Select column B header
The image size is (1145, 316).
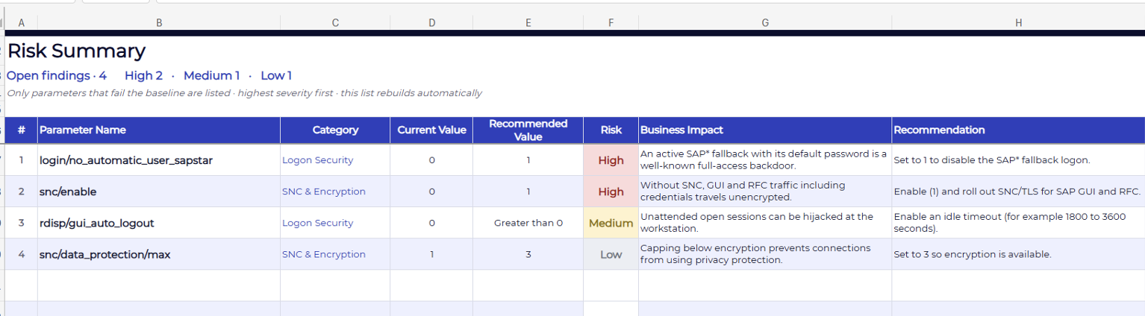click(x=159, y=23)
